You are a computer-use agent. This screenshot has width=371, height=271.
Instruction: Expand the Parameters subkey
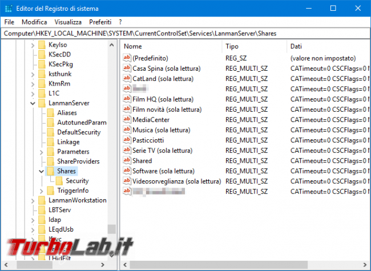click(42, 152)
